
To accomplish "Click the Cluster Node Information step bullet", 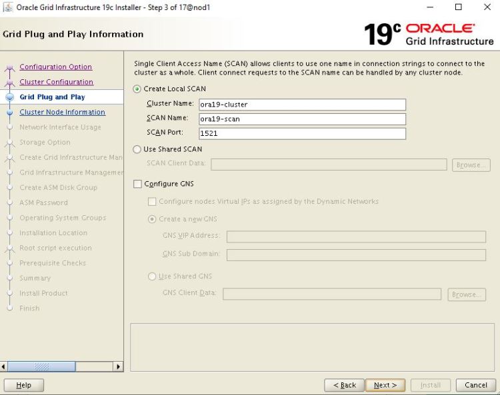I will coord(10,113).
